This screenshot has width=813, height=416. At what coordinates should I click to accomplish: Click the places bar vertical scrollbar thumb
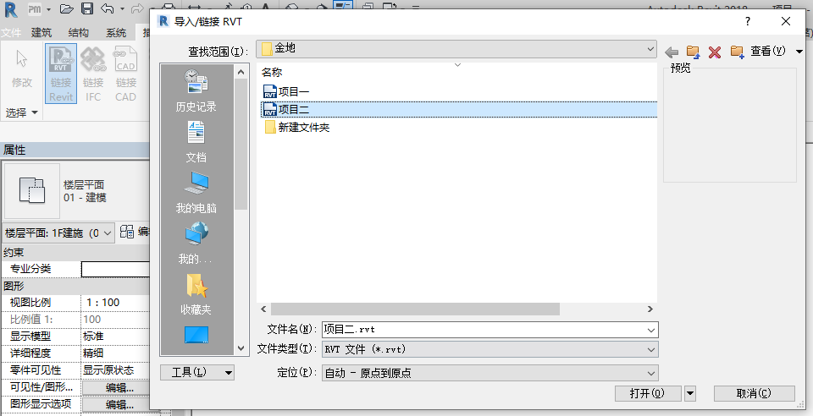[241, 145]
